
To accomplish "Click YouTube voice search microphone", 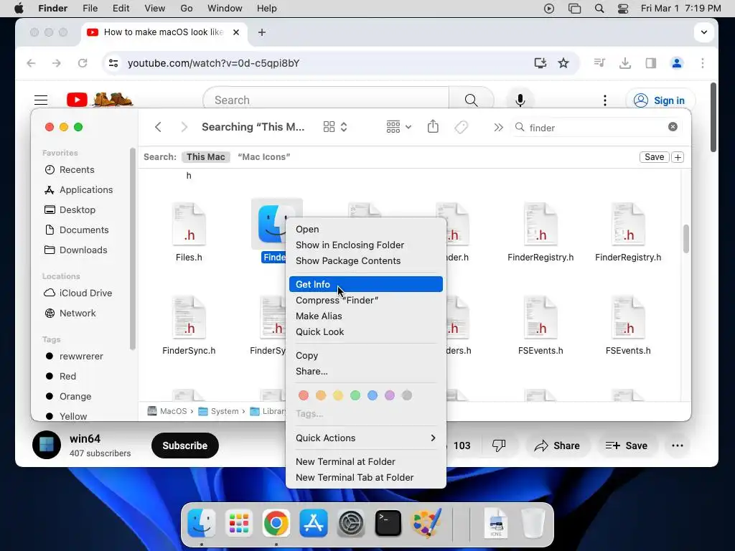I will click(x=520, y=100).
